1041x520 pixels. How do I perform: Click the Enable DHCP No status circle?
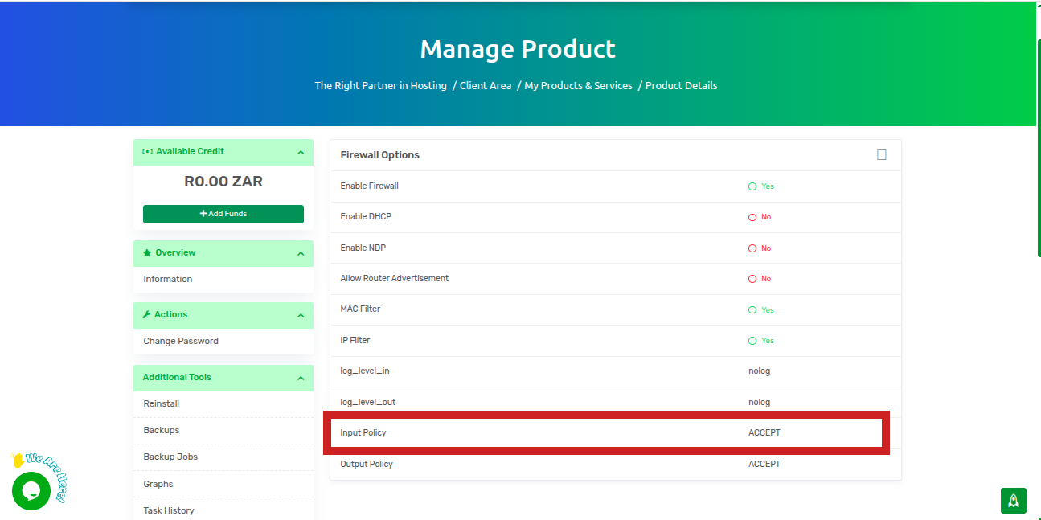coord(752,217)
